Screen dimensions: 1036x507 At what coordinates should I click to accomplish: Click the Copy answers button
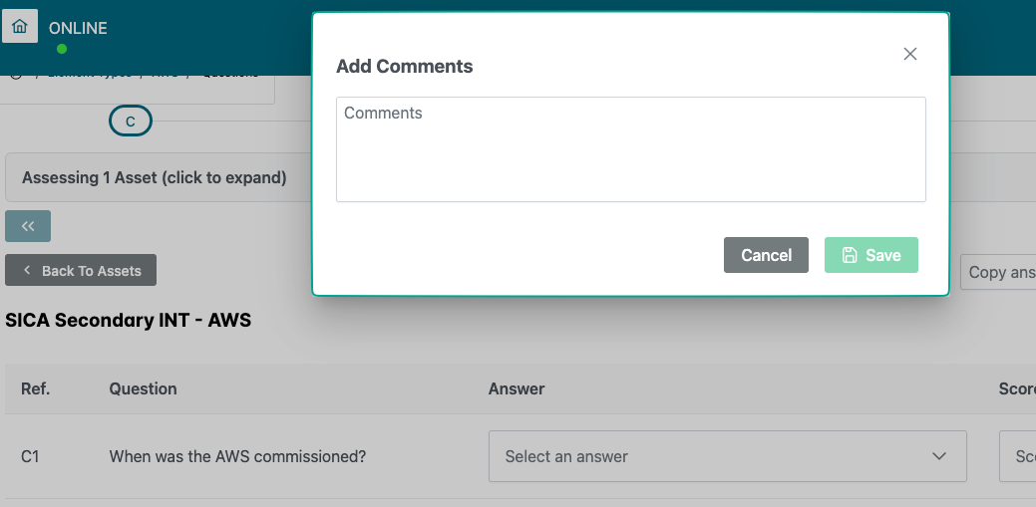point(1000,272)
